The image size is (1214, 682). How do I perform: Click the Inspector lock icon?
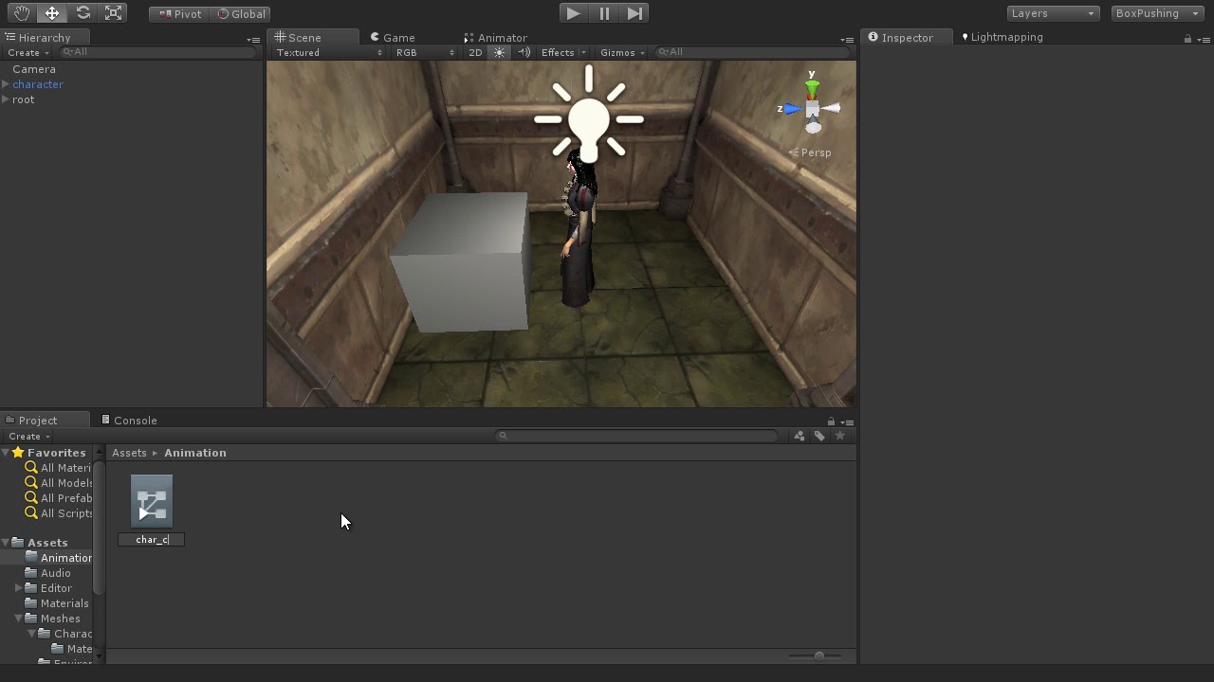1187,39
